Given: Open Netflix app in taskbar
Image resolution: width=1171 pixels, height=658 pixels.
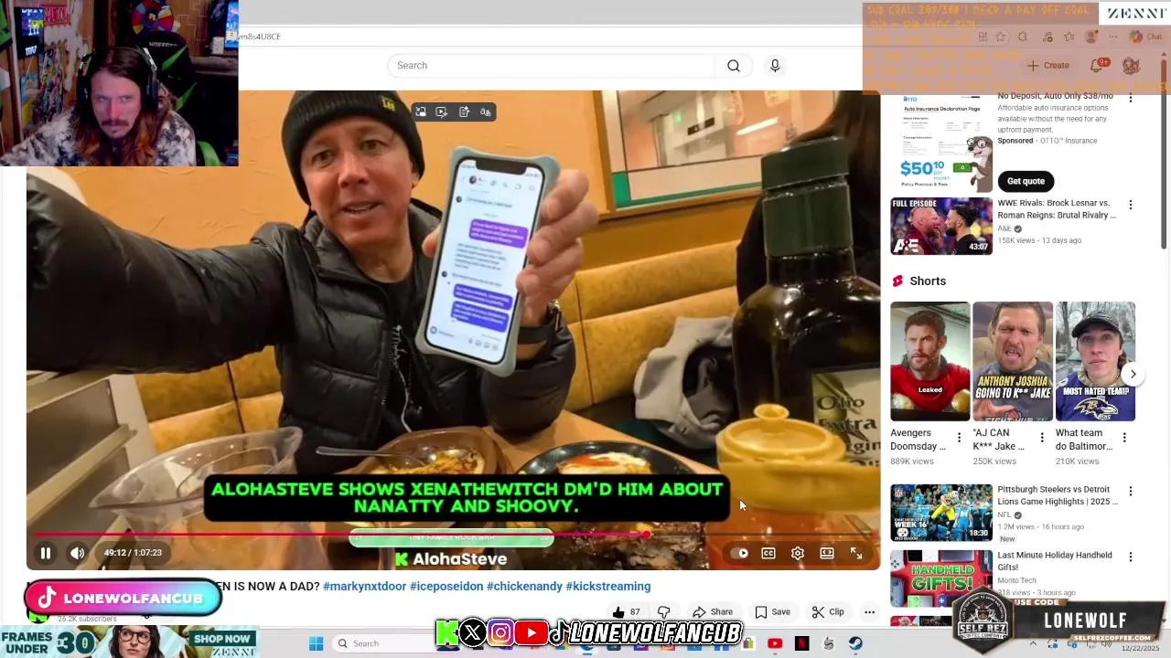Looking at the screenshot, I should click(x=802, y=643).
